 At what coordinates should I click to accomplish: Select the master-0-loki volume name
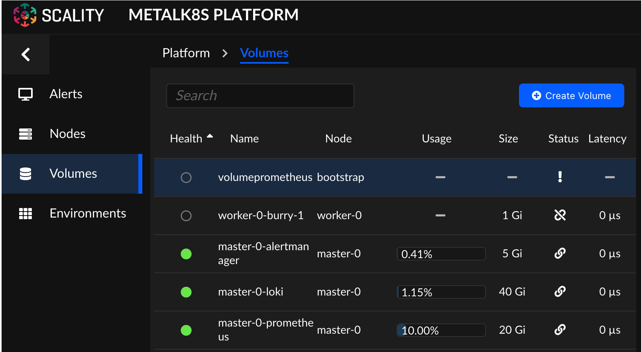pos(251,292)
